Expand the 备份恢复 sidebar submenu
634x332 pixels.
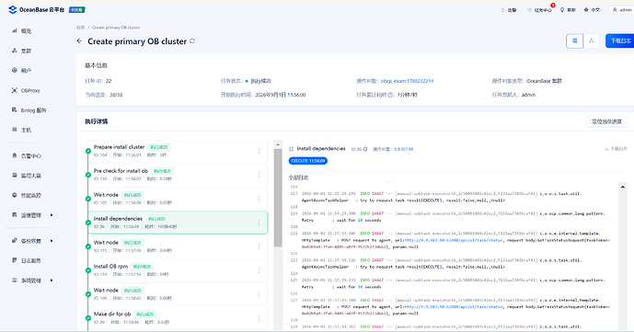click(52, 241)
